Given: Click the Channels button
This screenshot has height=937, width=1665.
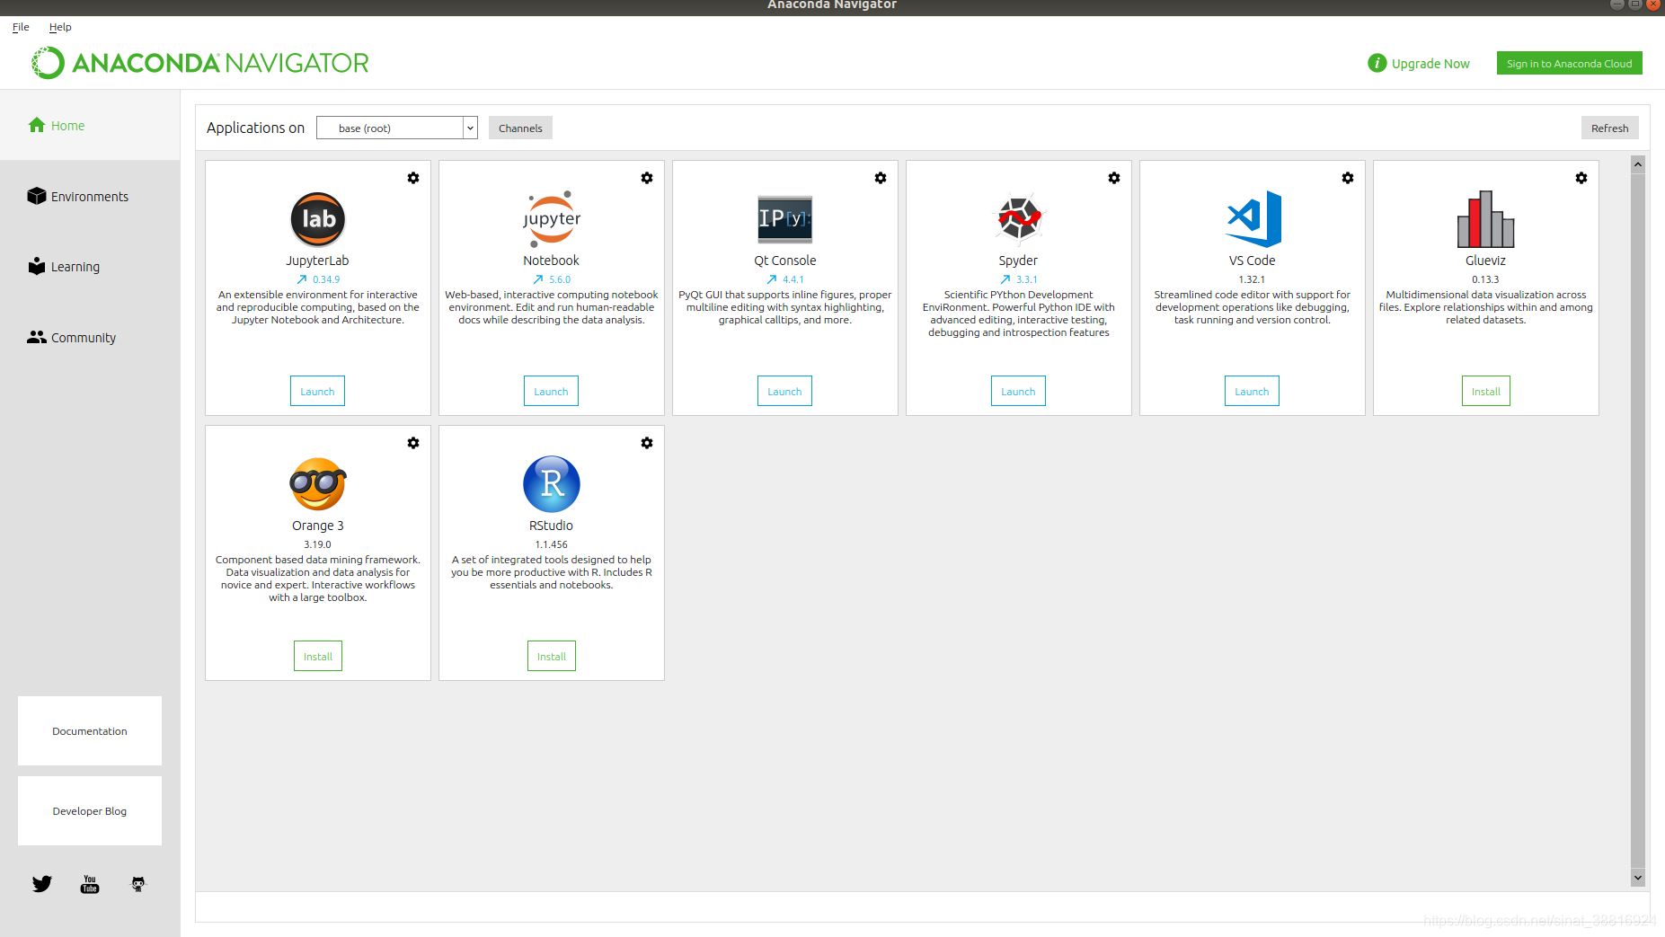Looking at the screenshot, I should click(520, 128).
